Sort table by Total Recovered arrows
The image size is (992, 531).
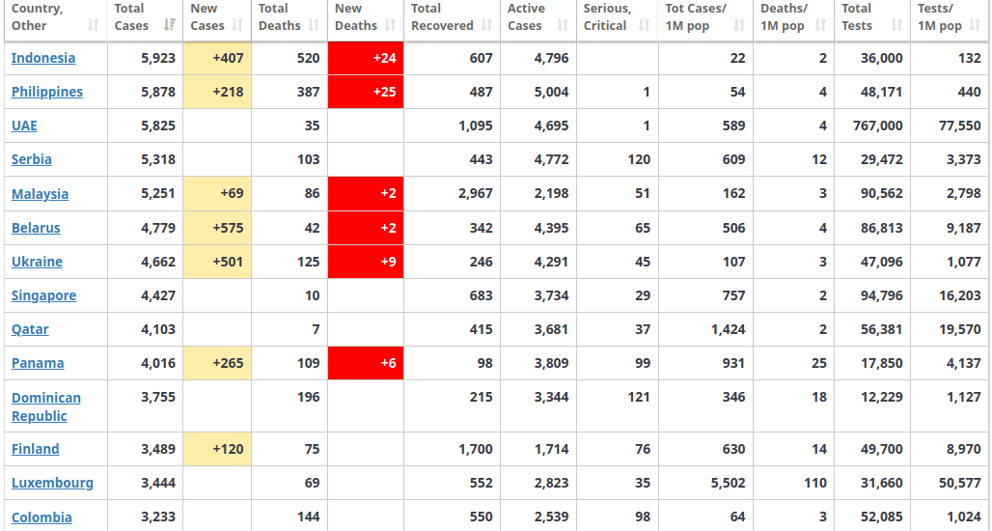pyautogui.click(x=486, y=25)
